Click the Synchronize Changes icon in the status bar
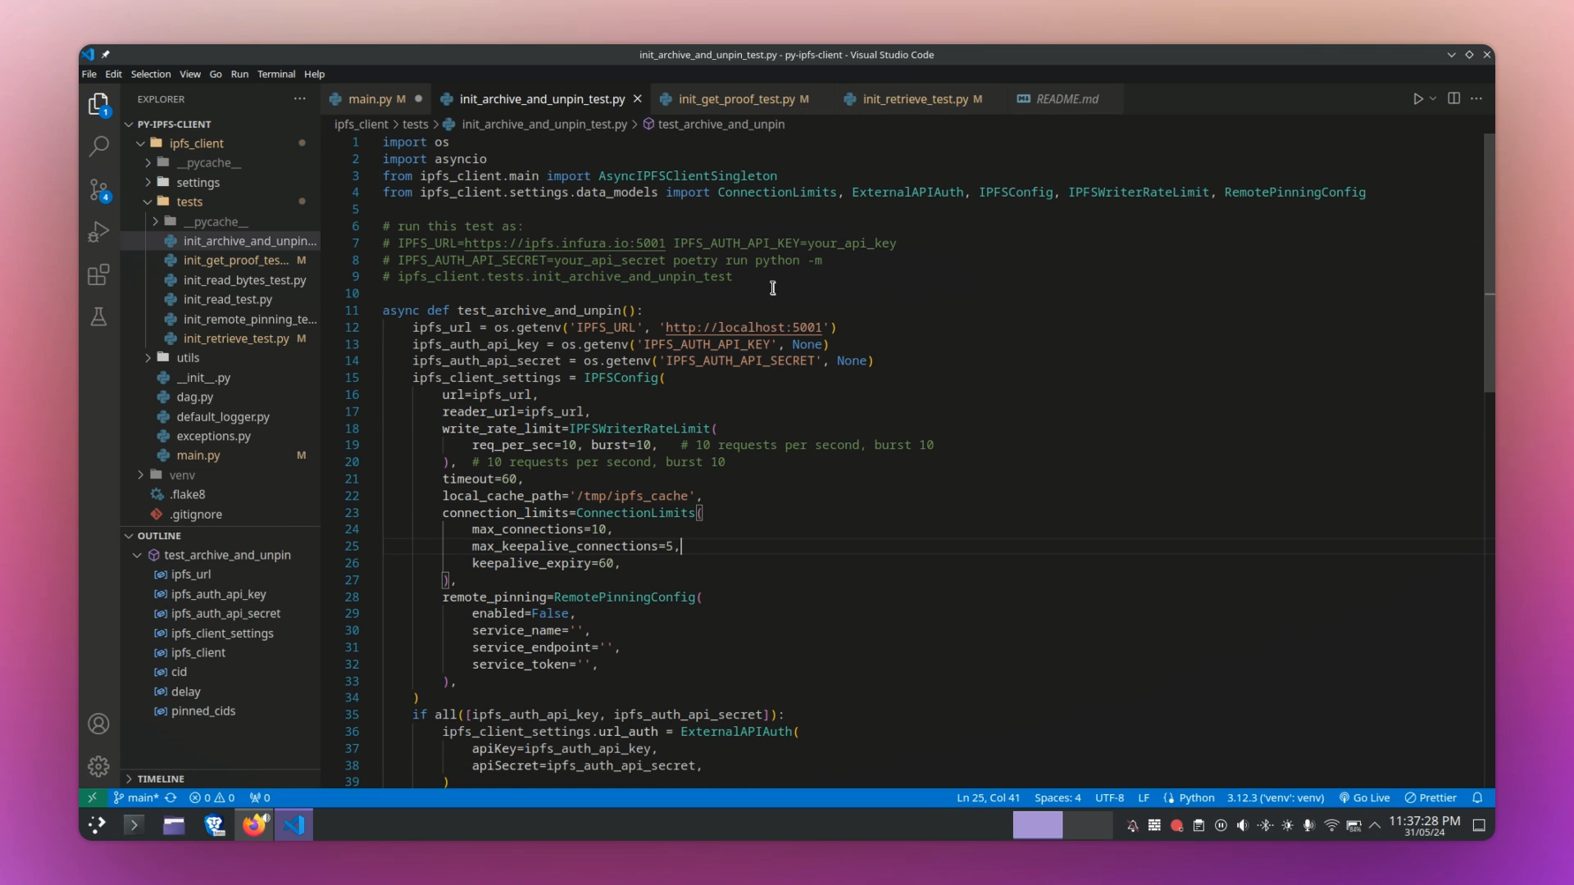The height and width of the screenshot is (885, 1574). 171,797
